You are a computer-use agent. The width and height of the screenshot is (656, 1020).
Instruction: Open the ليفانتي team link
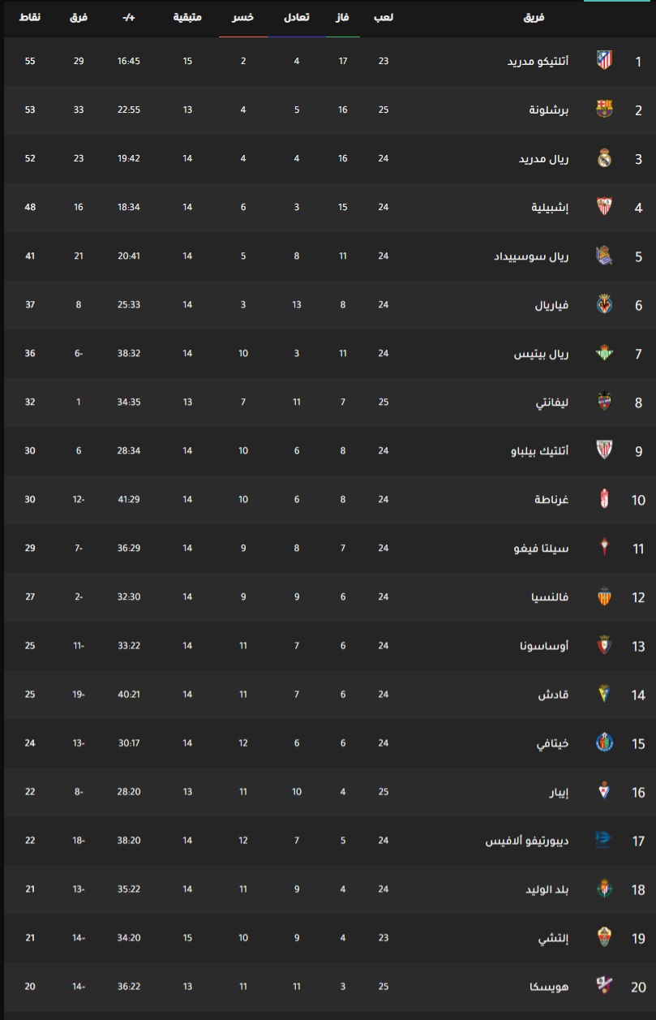click(x=553, y=402)
